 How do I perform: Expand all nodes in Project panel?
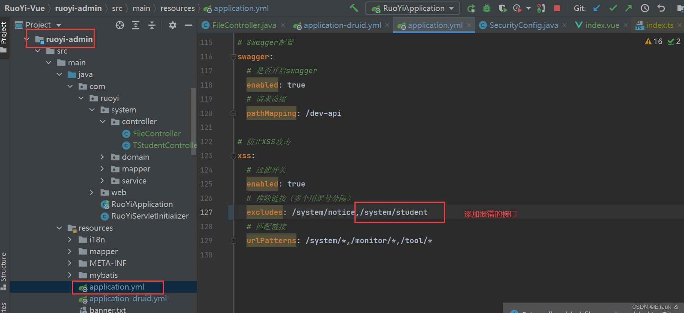point(136,25)
